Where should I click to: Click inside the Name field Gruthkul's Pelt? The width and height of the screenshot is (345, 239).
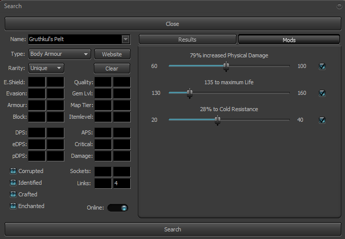pyautogui.click(x=75, y=39)
